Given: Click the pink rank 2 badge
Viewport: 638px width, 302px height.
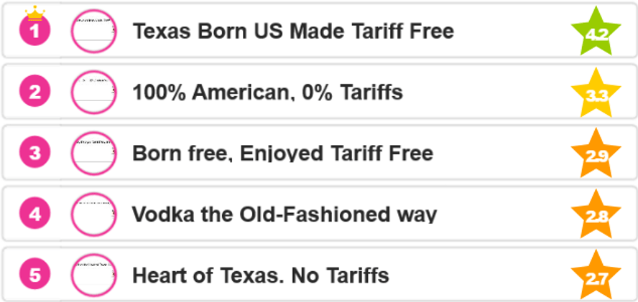Looking at the screenshot, I should [x=34, y=93].
